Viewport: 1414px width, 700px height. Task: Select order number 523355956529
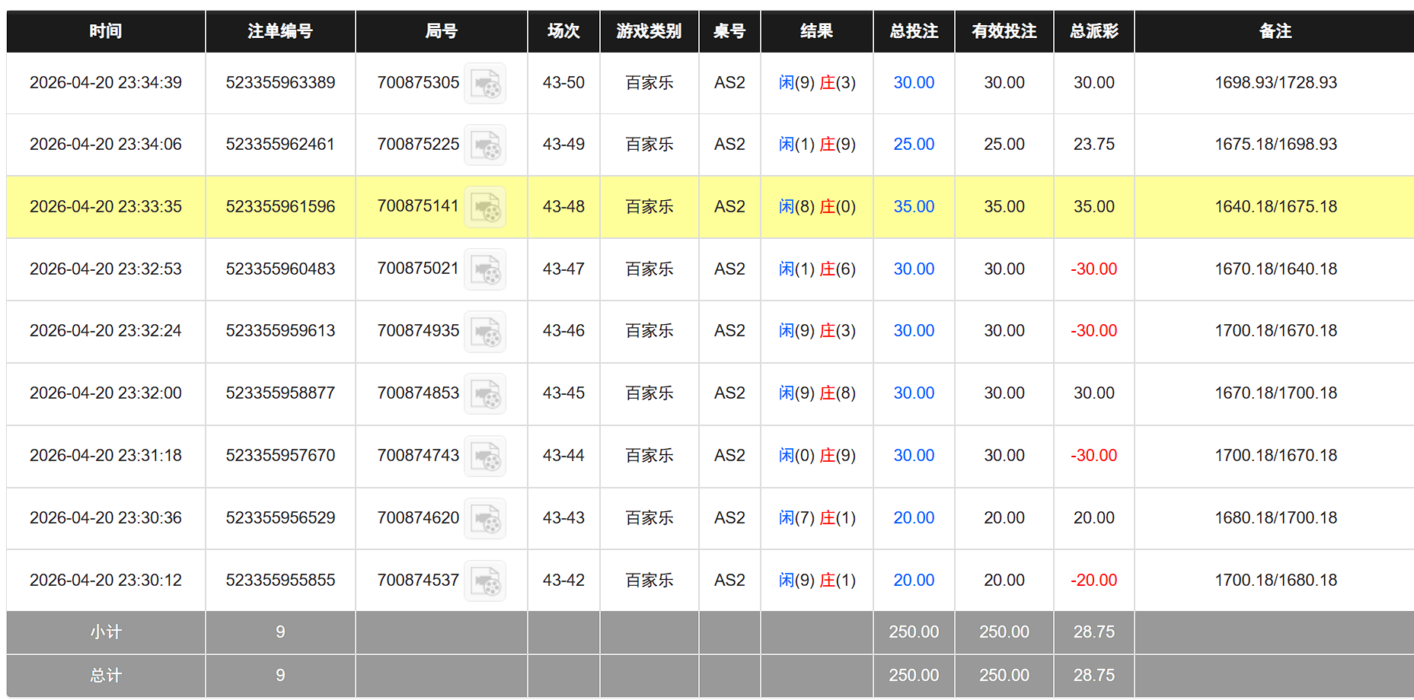(280, 517)
